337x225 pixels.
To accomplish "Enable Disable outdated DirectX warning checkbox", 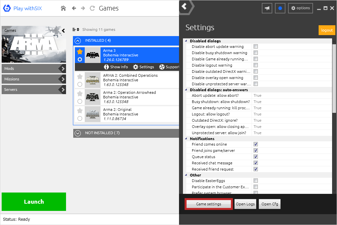I will pyautogui.click(x=256, y=71).
